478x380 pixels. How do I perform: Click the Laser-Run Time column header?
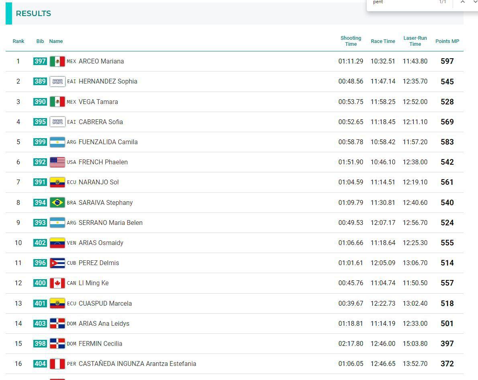pyautogui.click(x=415, y=41)
